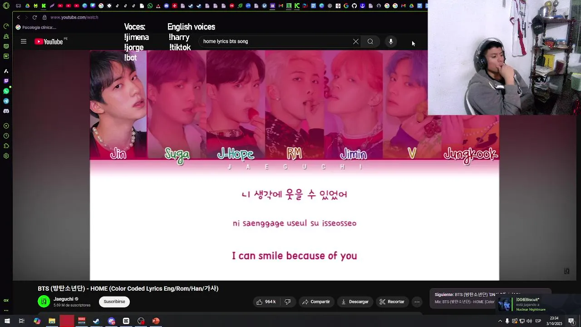This screenshot has width=581, height=327.
Task: Start voice search with microphone
Action: click(391, 41)
